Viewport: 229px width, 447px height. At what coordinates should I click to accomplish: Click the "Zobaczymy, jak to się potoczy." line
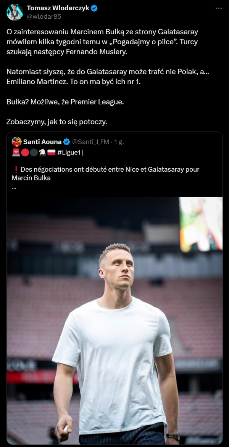[x=57, y=122]
